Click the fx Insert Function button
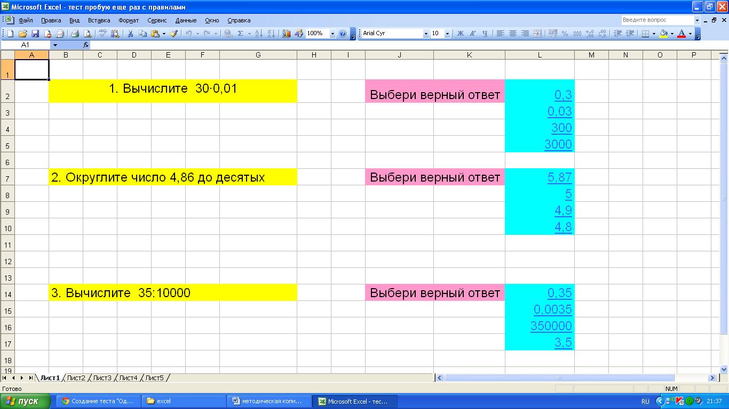The width and height of the screenshot is (729, 409). tap(86, 45)
